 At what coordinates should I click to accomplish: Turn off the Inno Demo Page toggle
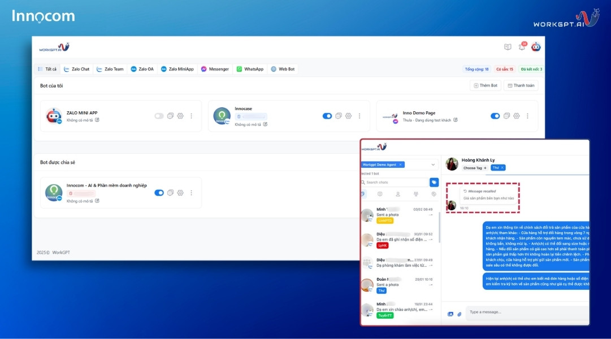click(x=495, y=116)
